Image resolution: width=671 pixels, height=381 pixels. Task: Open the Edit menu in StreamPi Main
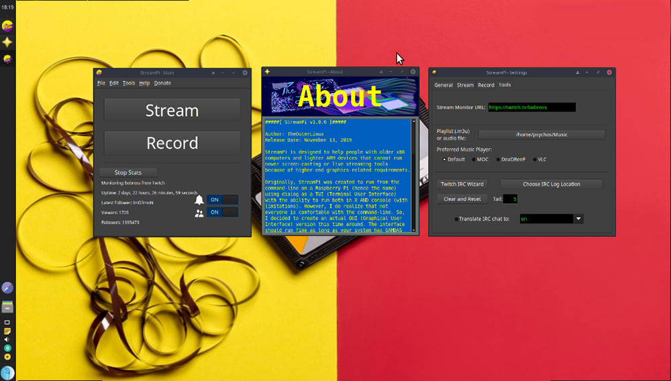click(x=114, y=83)
